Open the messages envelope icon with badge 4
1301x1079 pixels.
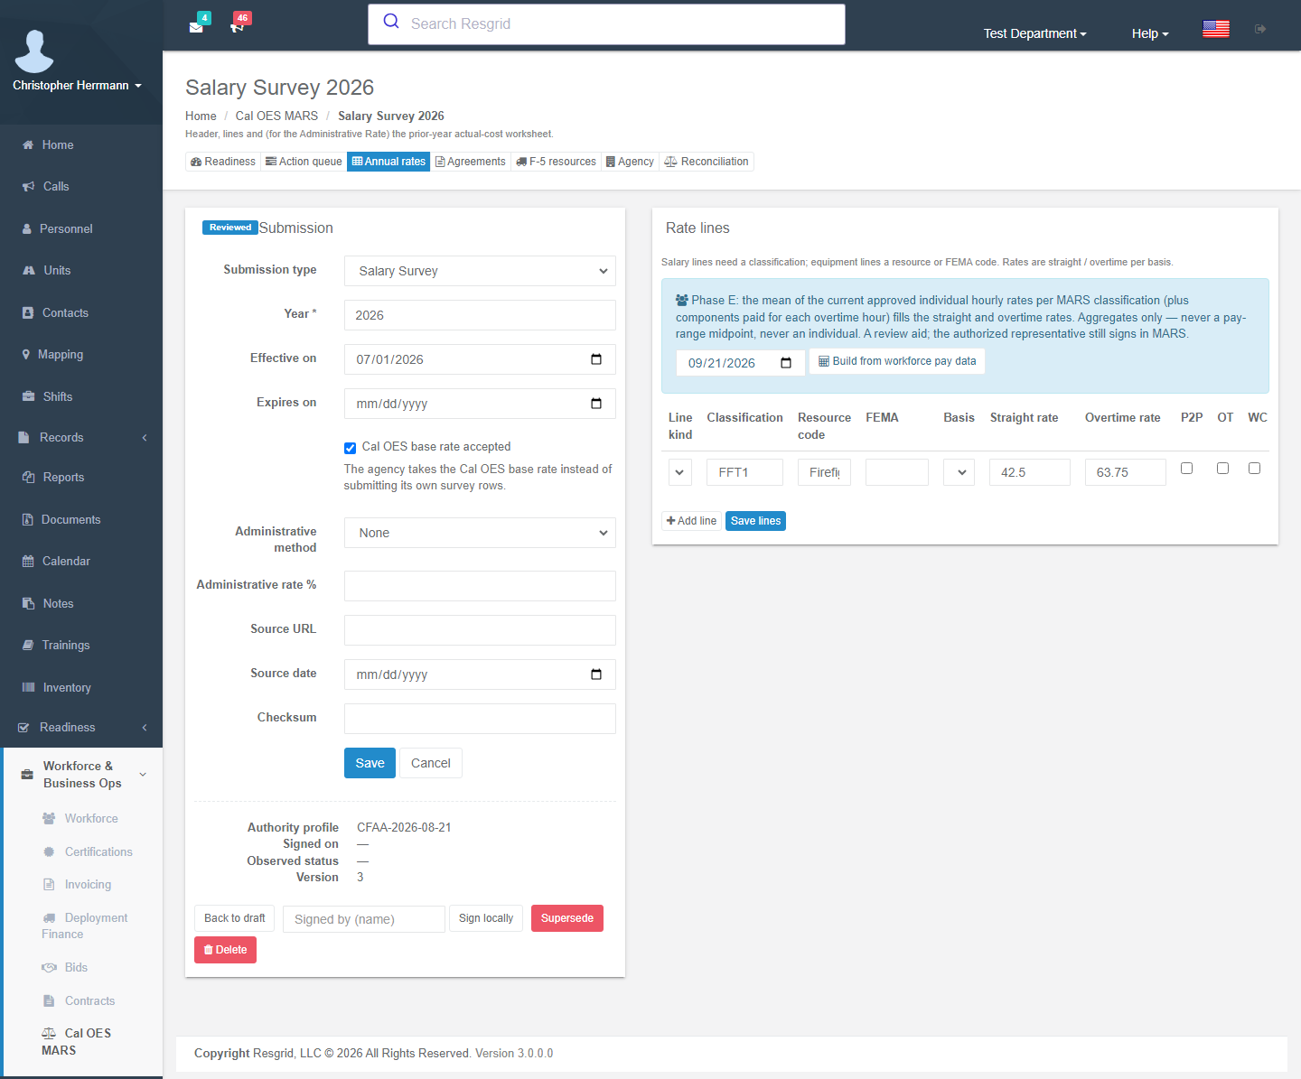point(196,27)
